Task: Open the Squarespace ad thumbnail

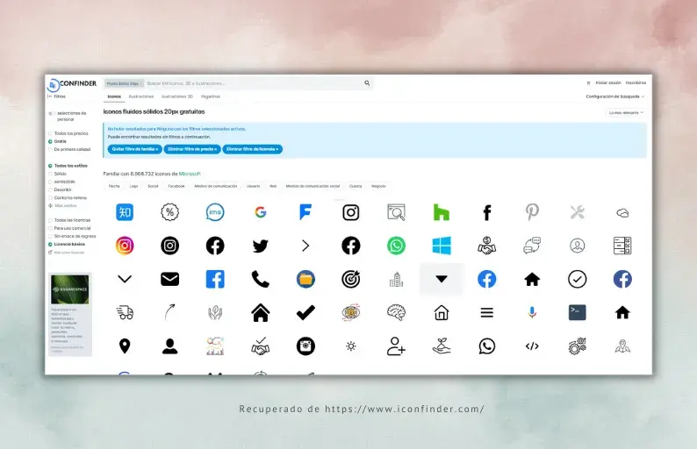Action: [x=70, y=289]
